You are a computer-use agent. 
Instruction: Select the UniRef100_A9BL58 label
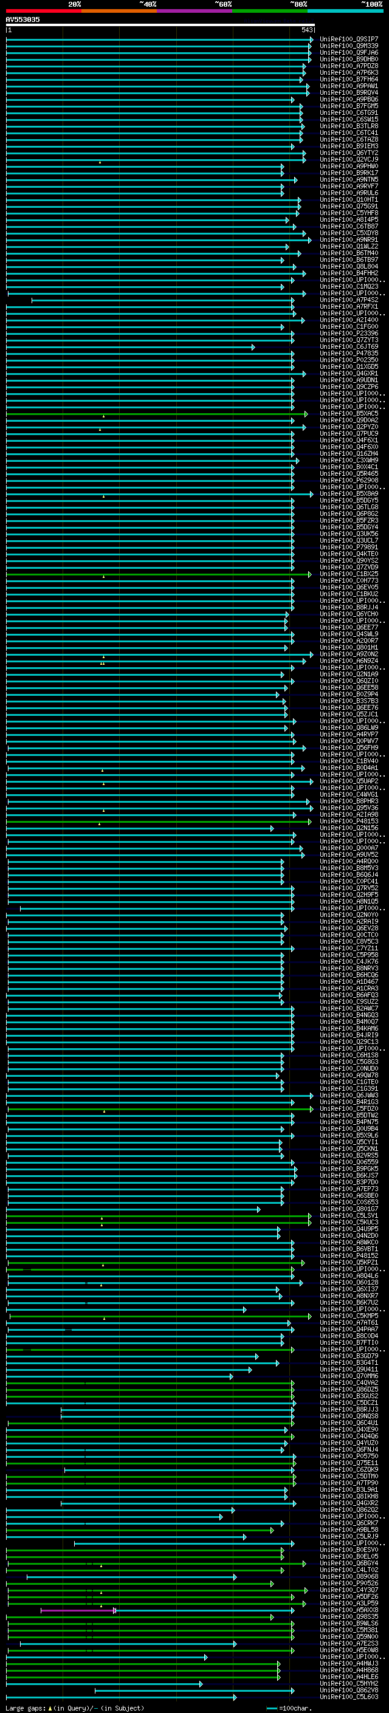pos(349,1529)
